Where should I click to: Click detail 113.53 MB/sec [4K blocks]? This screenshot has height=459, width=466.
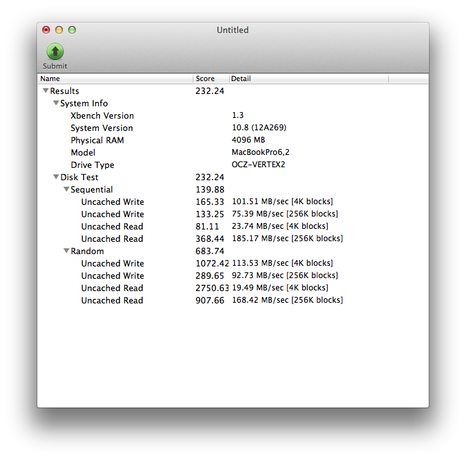click(282, 263)
